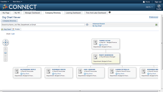Screen dimensions: 163x92
Task: Click the export to Excel icon
Action: click(x=156, y=25)
